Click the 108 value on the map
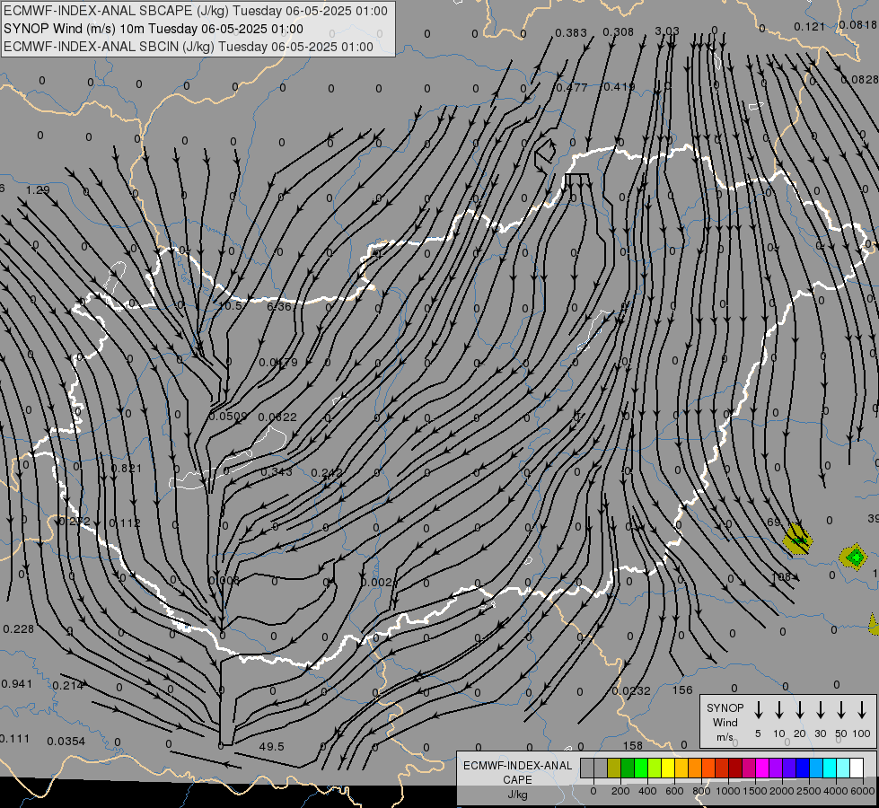Screen dimensions: 879x808 coord(781,576)
